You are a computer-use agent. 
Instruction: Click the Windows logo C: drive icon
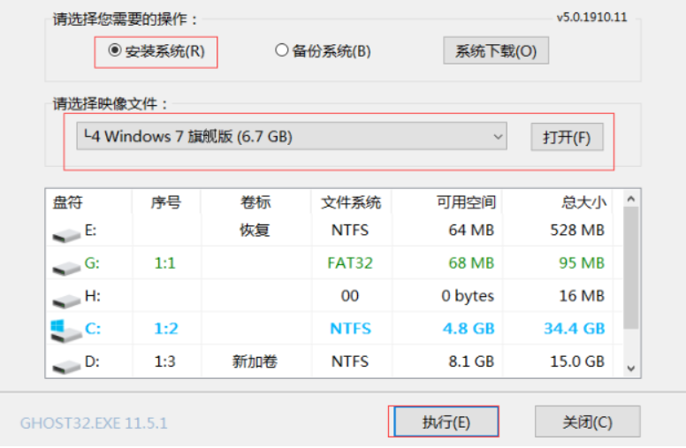click(64, 330)
